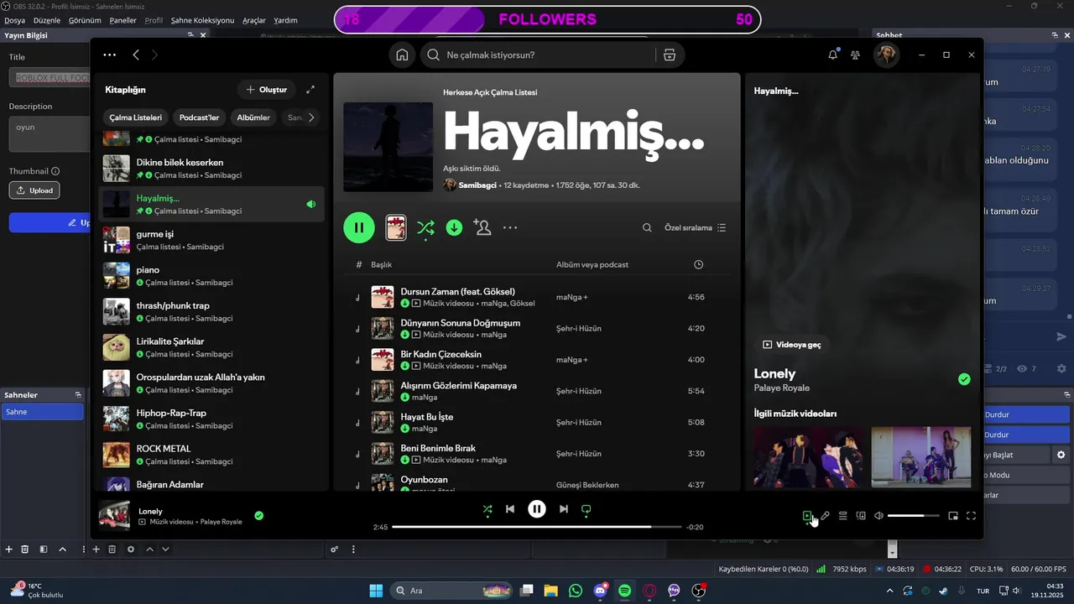Click the Windows Start button
Viewport: 1074px width, 604px height.
tap(376, 591)
